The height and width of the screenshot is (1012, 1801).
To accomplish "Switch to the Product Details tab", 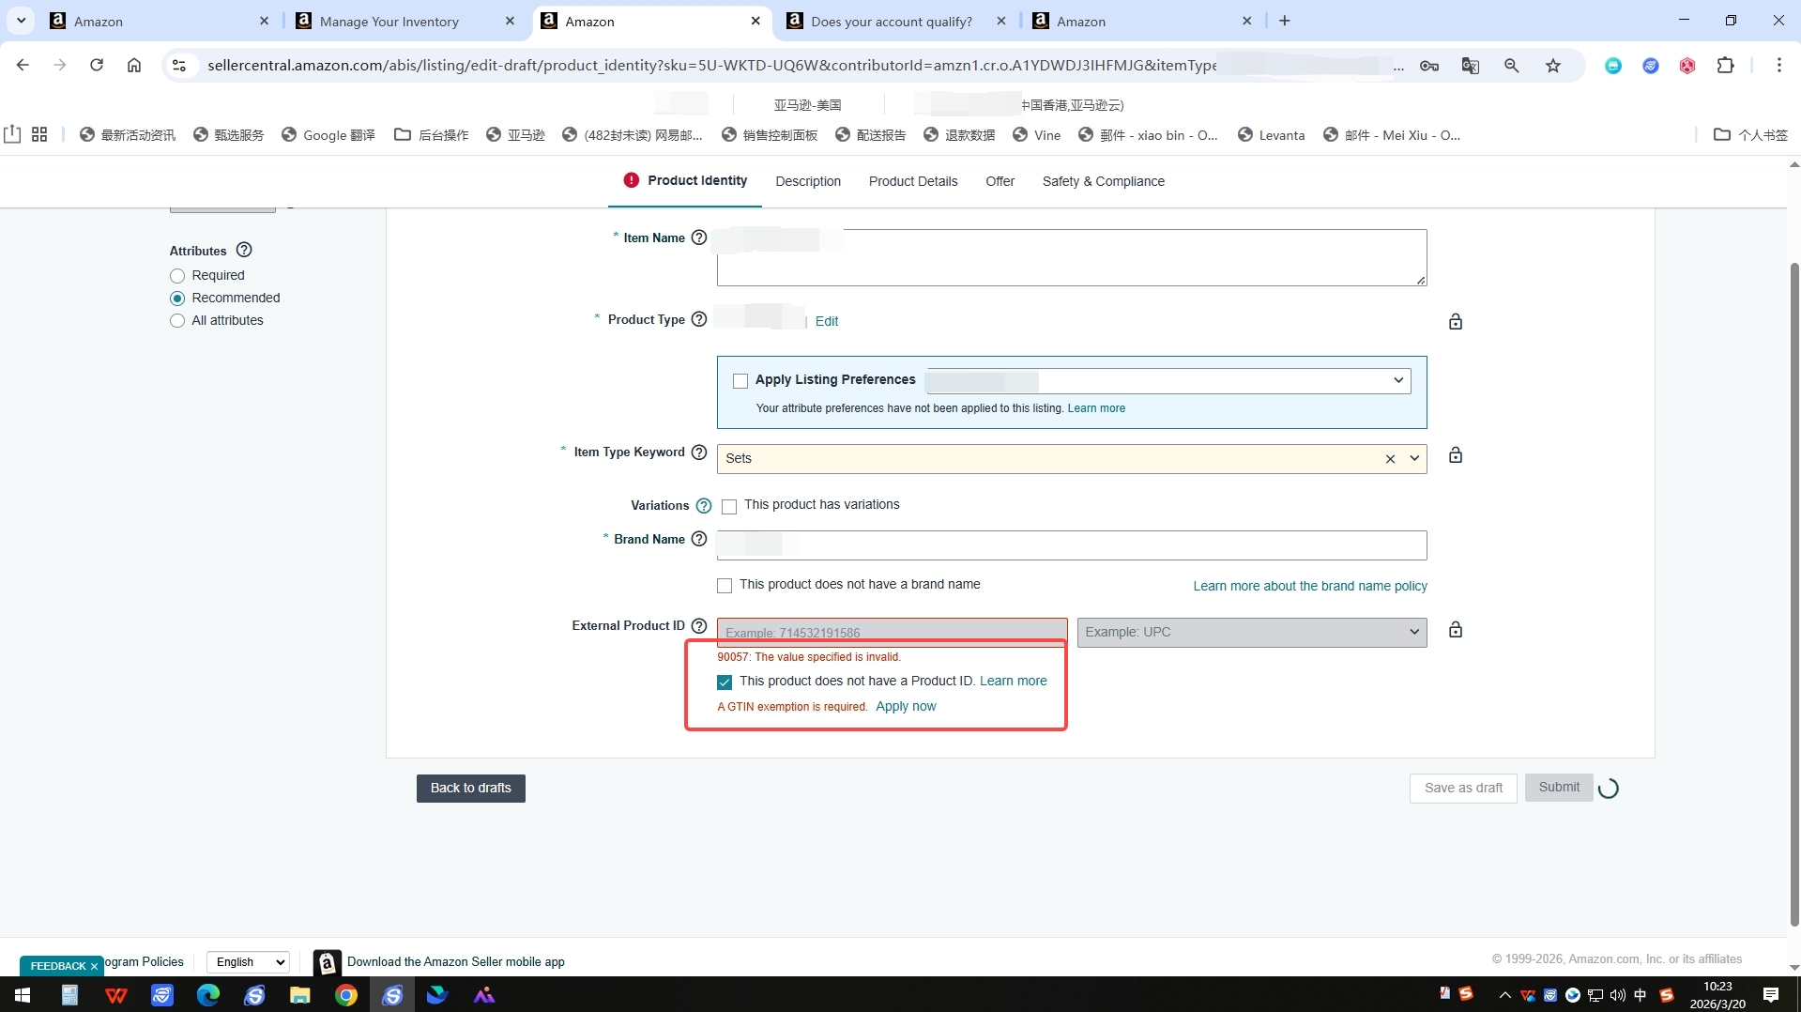I will (912, 181).
